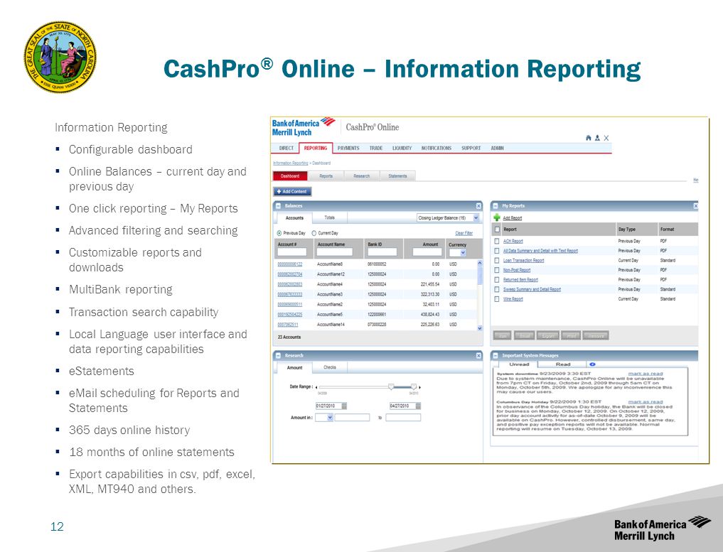
Task: Collapse the My Reports panel
Action: point(496,206)
